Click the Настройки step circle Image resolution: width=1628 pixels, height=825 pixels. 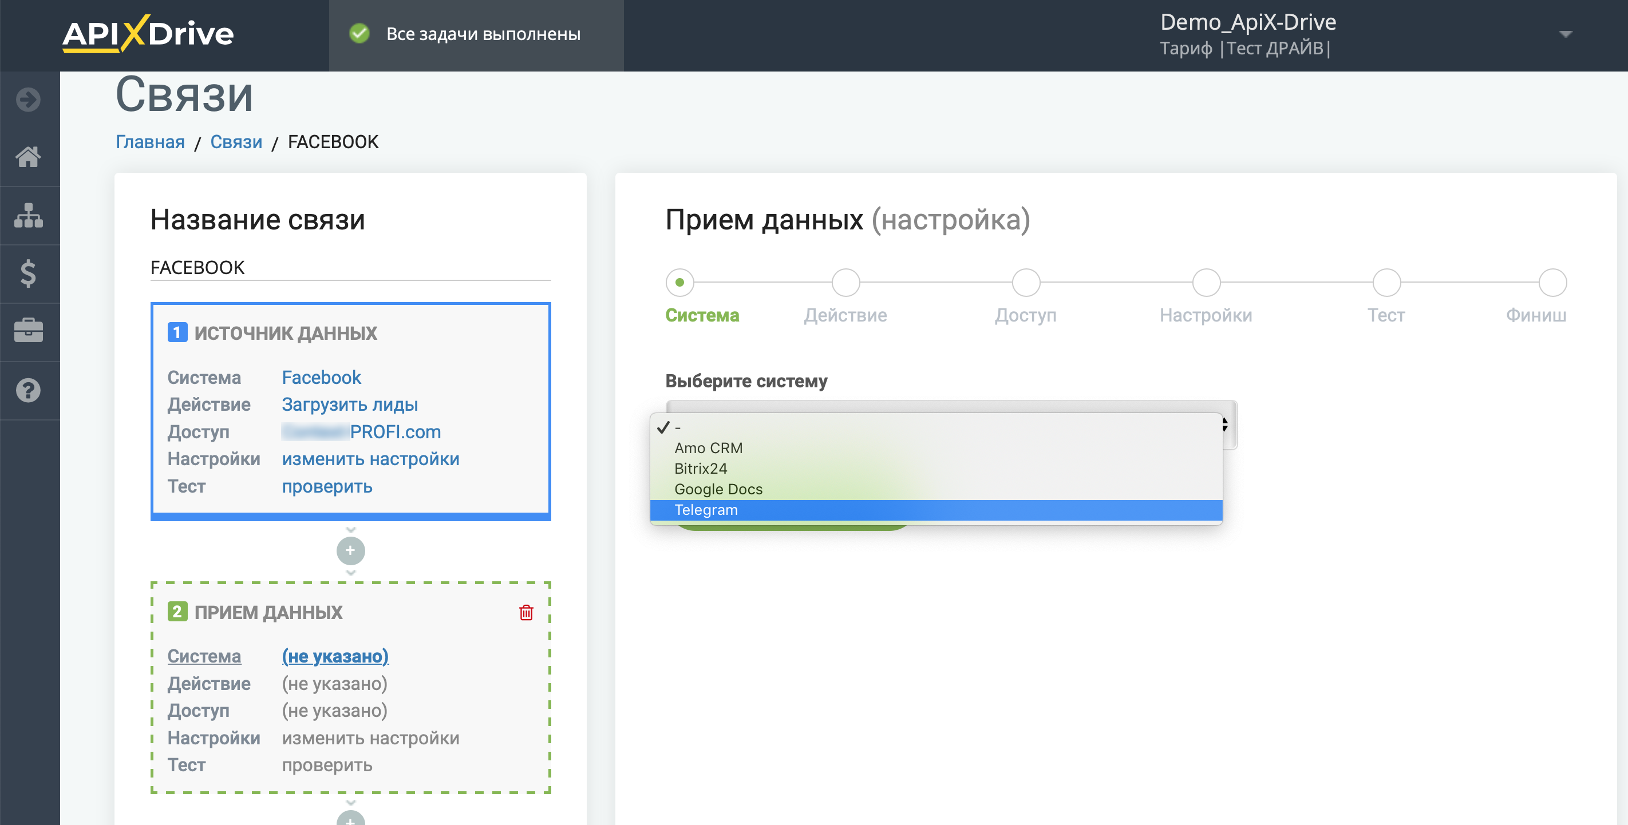(1206, 283)
